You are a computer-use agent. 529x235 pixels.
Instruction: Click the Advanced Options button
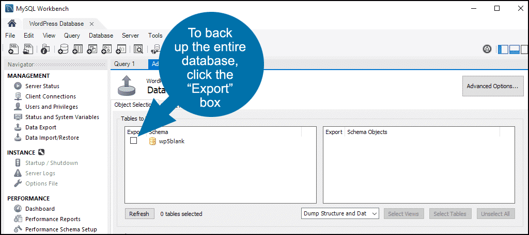pyautogui.click(x=492, y=86)
